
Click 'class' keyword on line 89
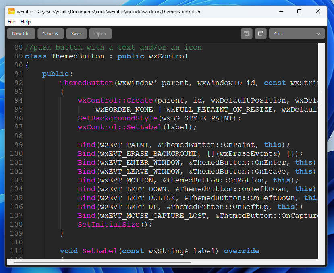(35, 56)
